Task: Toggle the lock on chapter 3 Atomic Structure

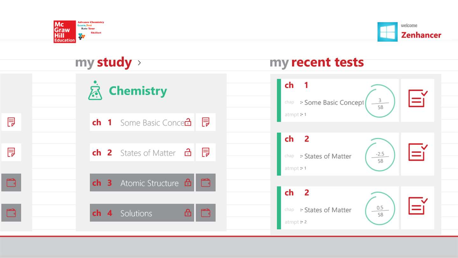Action: point(188,183)
